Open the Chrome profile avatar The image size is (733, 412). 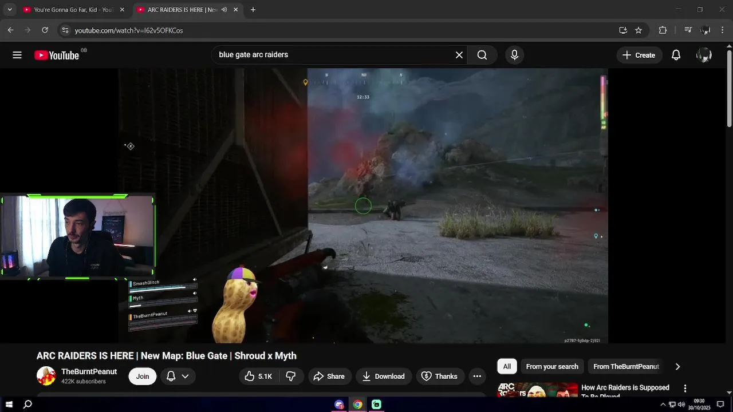point(705,30)
